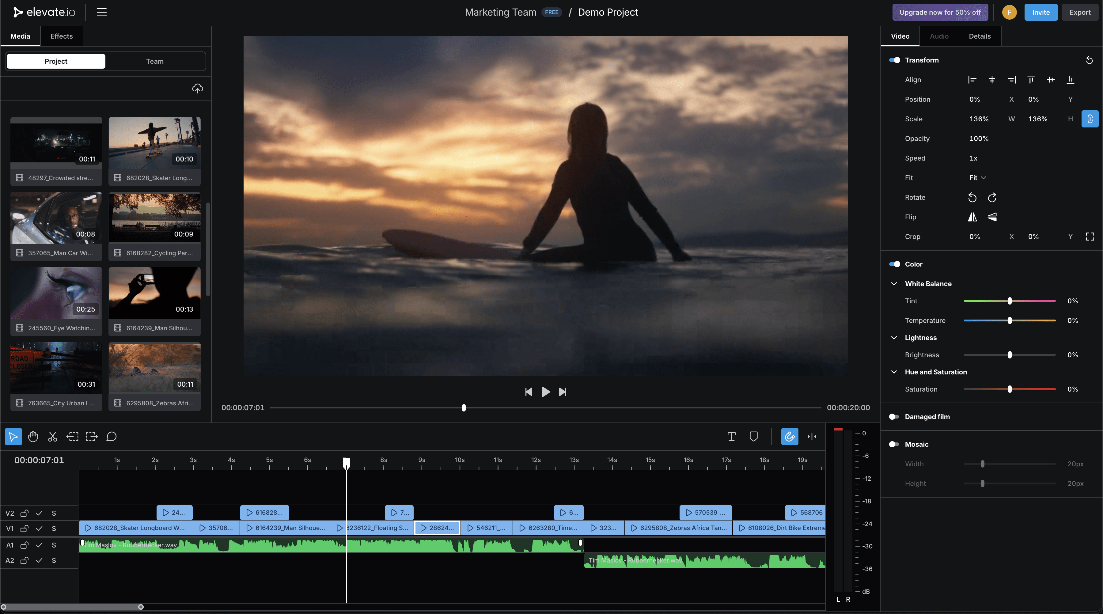Show Project media library
The height and width of the screenshot is (614, 1103).
(x=56, y=61)
